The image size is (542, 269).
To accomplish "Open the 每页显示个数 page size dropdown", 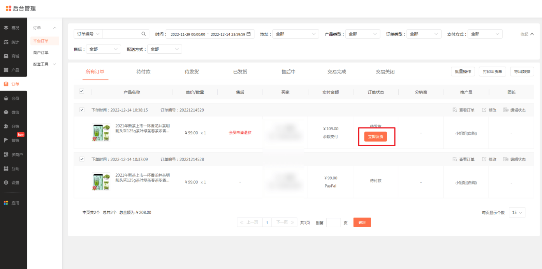I will pos(517,212).
